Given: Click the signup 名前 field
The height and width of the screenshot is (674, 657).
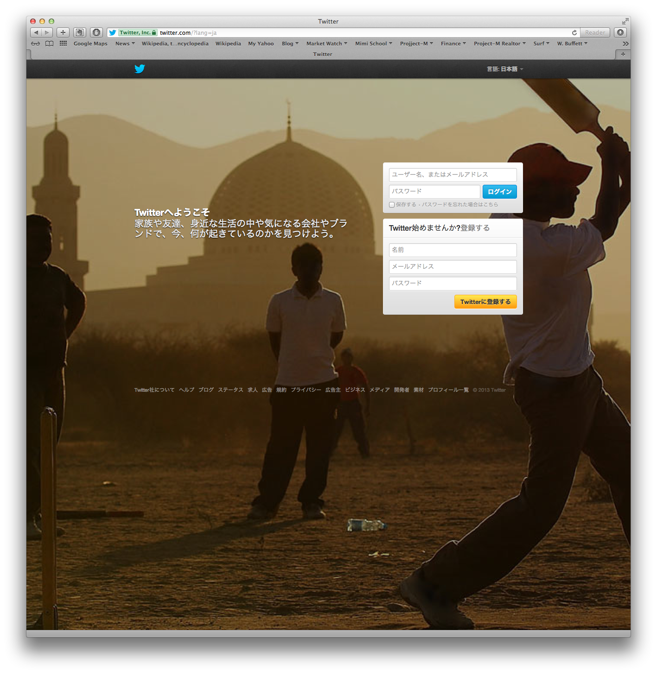Looking at the screenshot, I should (453, 250).
